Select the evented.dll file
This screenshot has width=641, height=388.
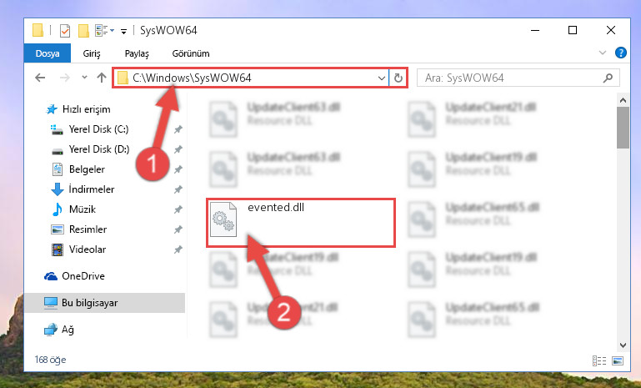pos(301,223)
